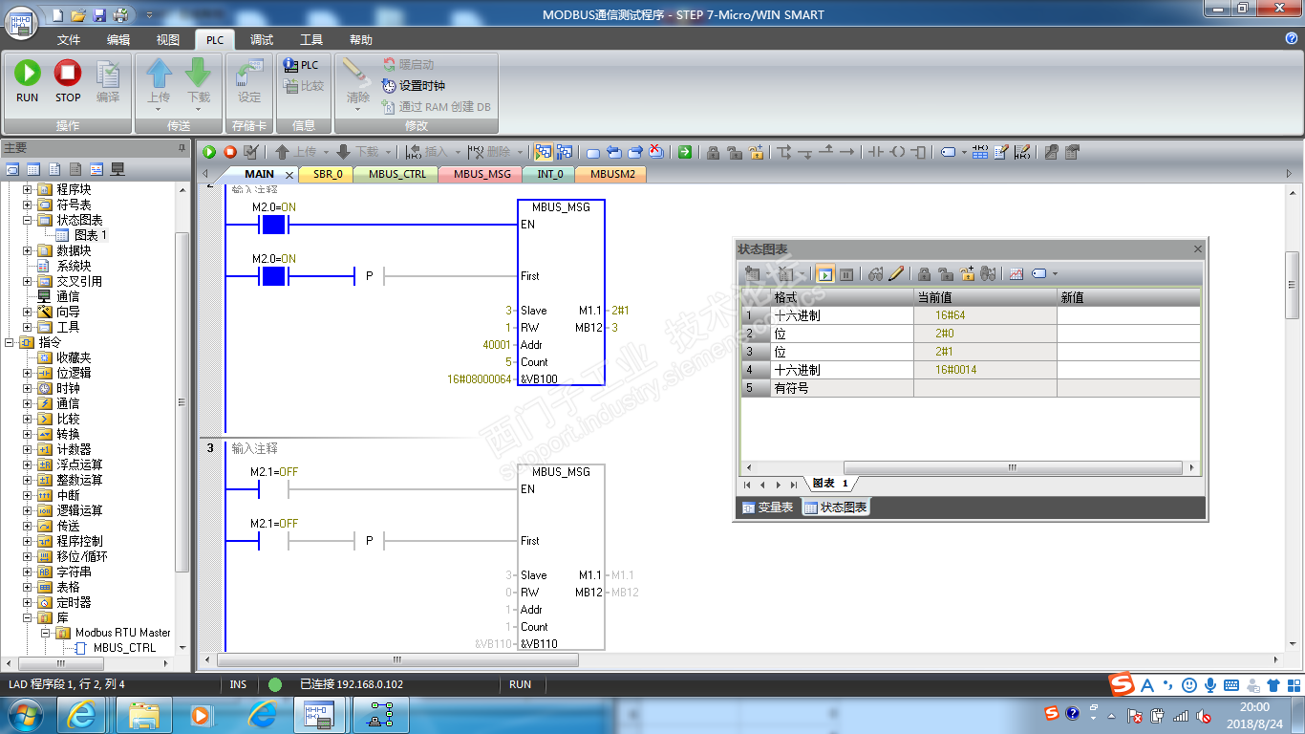This screenshot has height=734, width=1305.
Task: Toggle program status monitoring in editor toolbar
Action: pos(543,152)
